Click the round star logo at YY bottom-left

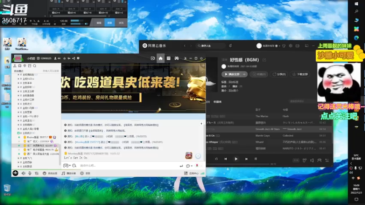[16, 173]
